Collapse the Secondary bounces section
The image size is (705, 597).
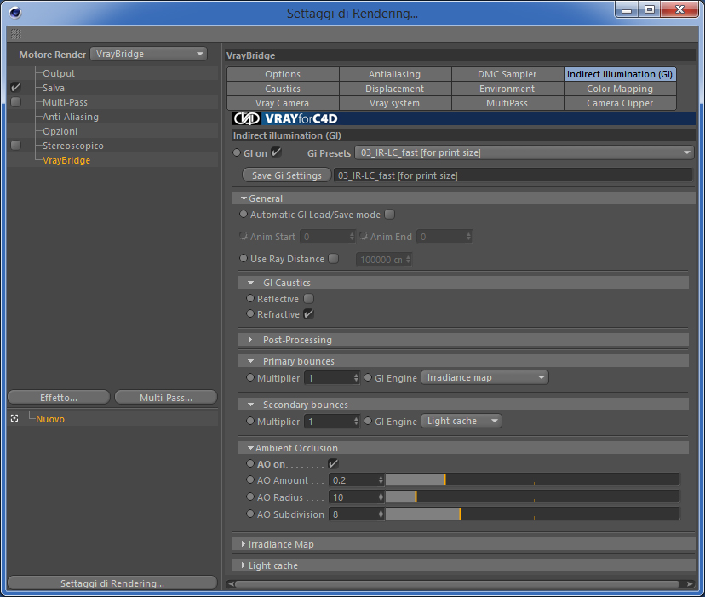tap(251, 405)
